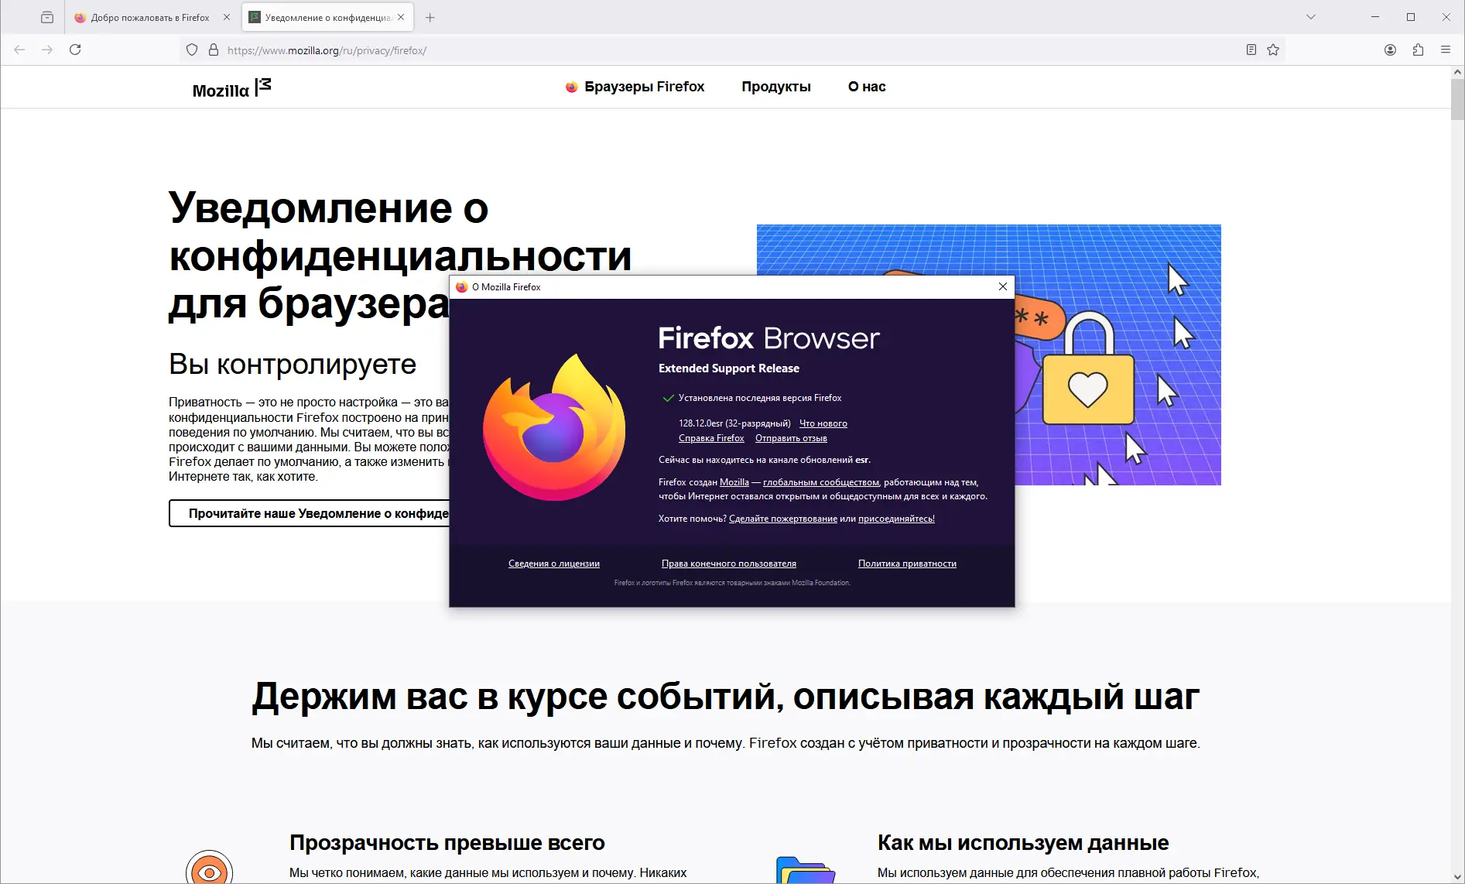Expand the list all tabs dropdown

tap(1311, 17)
